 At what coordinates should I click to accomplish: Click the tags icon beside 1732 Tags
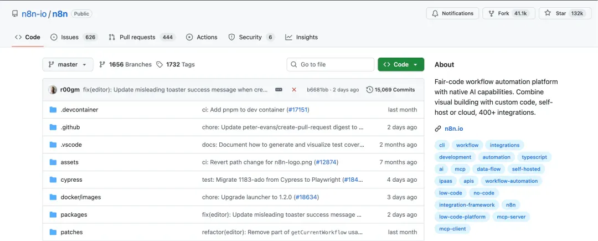click(x=159, y=64)
